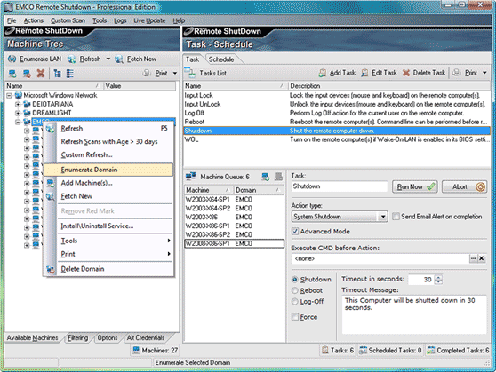Click the Print icon in Machine Tree toolbar
496x372 pixels.
147,74
